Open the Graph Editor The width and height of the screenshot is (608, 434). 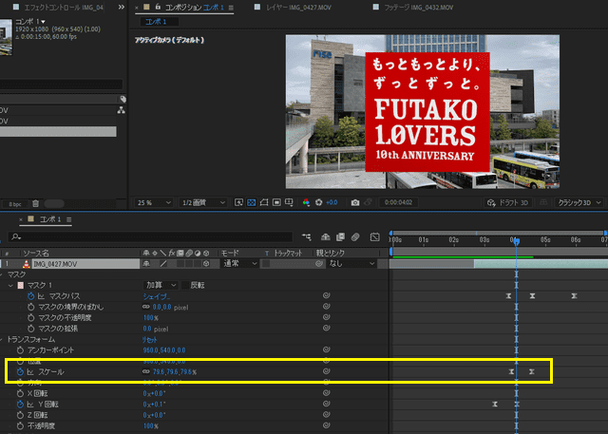coord(374,236)
